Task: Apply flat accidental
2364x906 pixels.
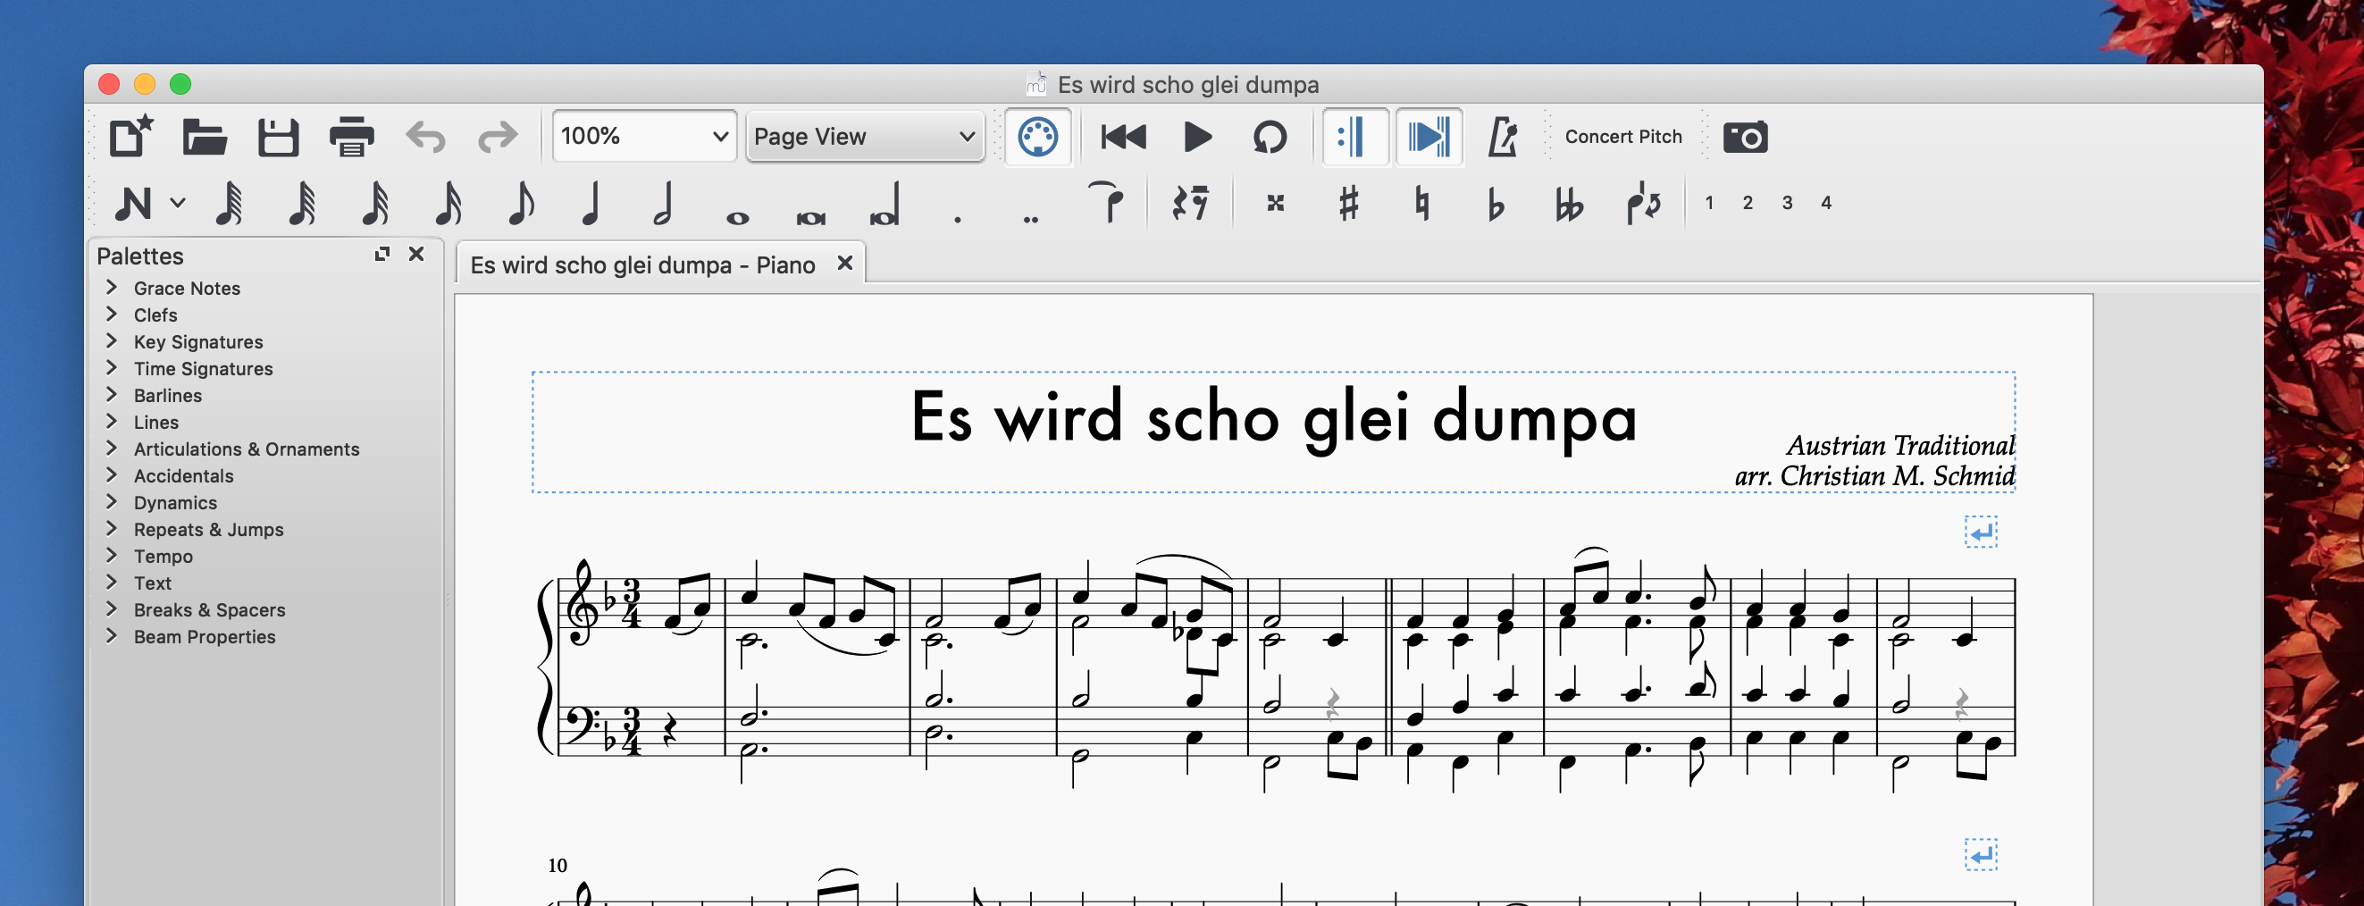Action: (1496, 204)
